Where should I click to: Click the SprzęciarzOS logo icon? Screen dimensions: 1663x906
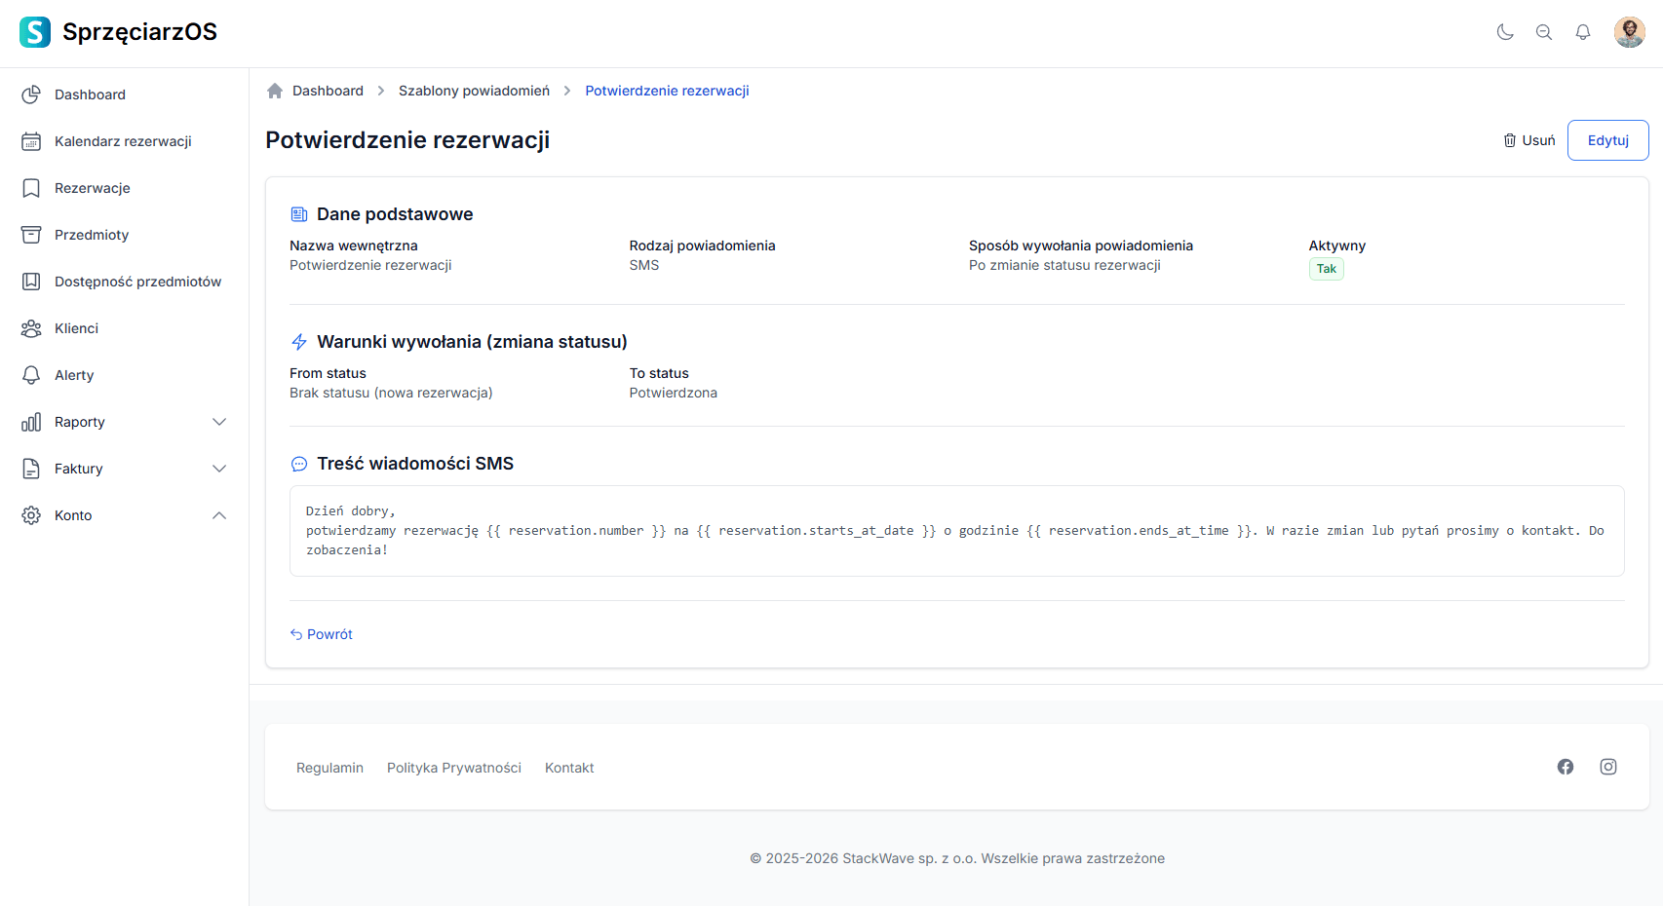click(x=35, y=32)
